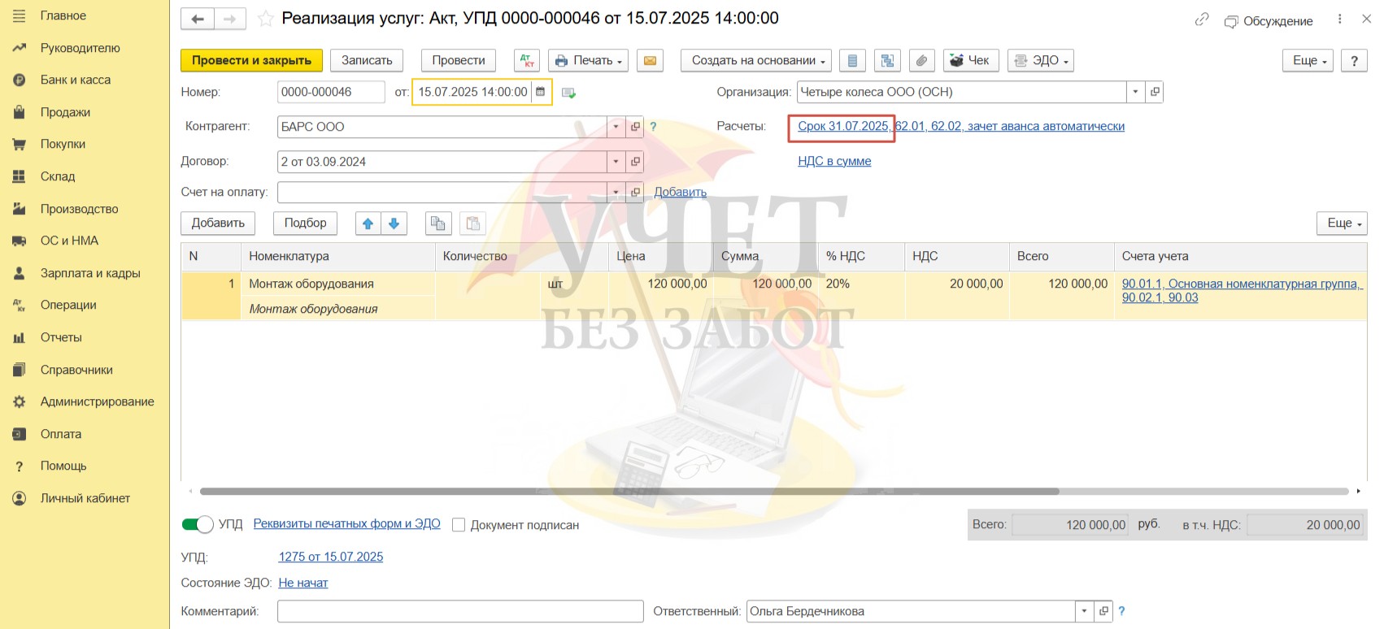The height and width of the screenshot is (629, 1384).
Task: Open the ЭДО dropdown menu
Action: [1041, 60]
